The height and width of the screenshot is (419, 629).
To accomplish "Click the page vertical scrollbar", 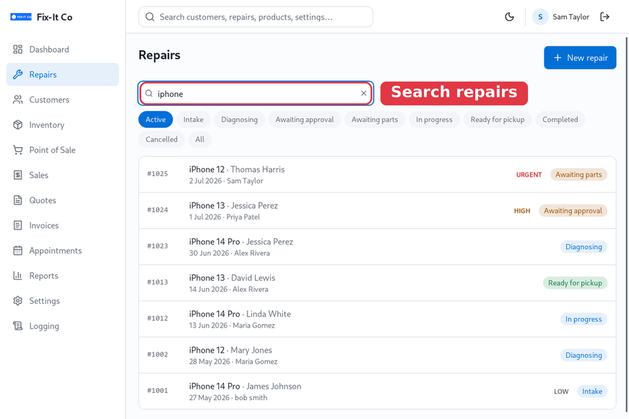I will pos(627,225).
